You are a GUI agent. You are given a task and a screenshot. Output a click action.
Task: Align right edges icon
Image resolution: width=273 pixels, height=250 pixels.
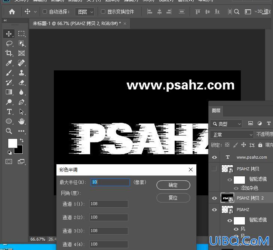(169, 12)
